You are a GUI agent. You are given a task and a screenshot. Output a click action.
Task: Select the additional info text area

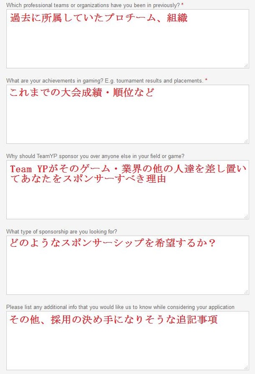tap(127, 341)
